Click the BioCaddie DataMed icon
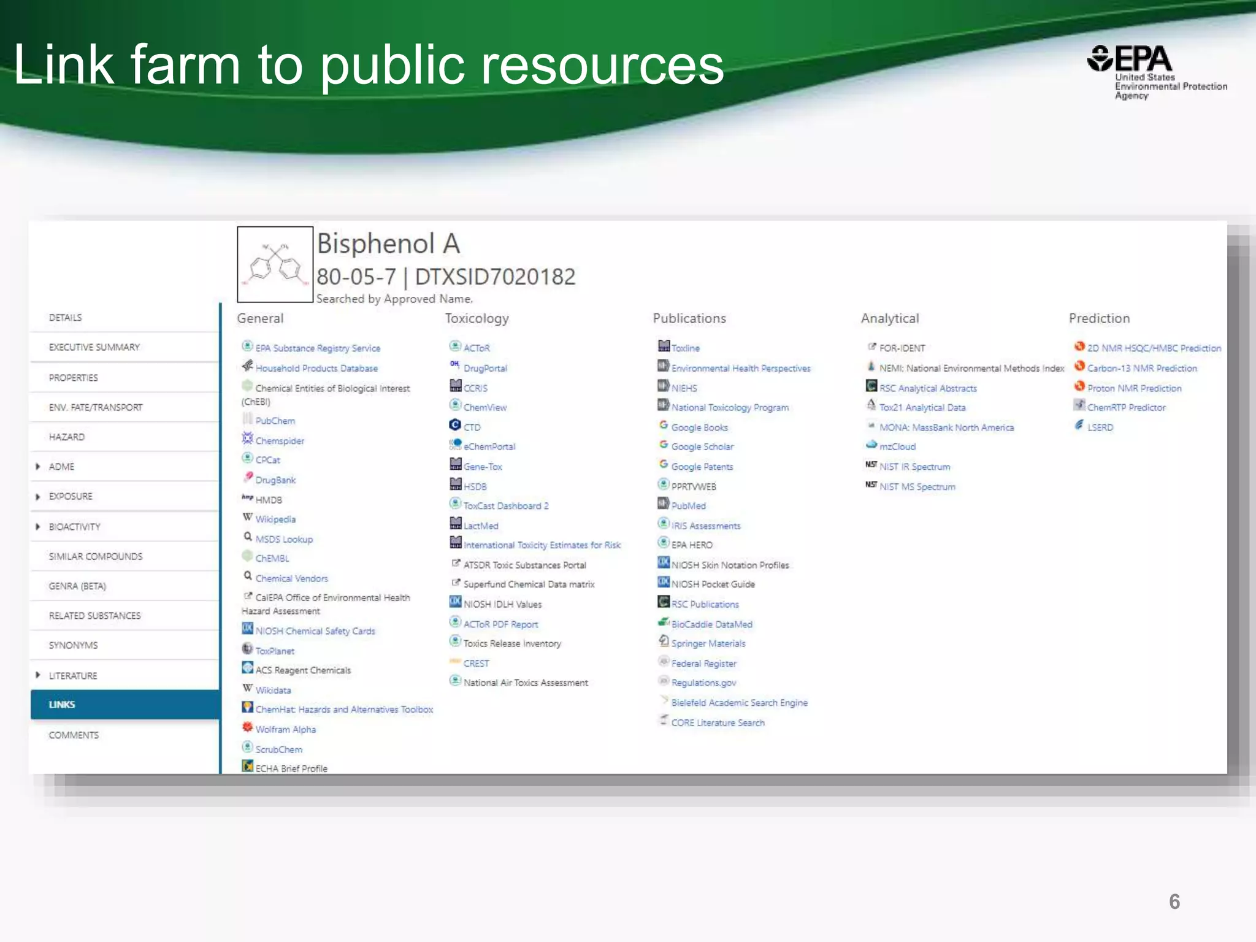Screen dimensions: 1256x942 [x=663, y=622]
